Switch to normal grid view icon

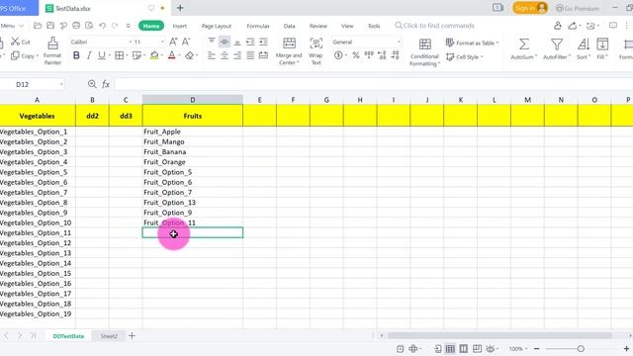(450, 349)
